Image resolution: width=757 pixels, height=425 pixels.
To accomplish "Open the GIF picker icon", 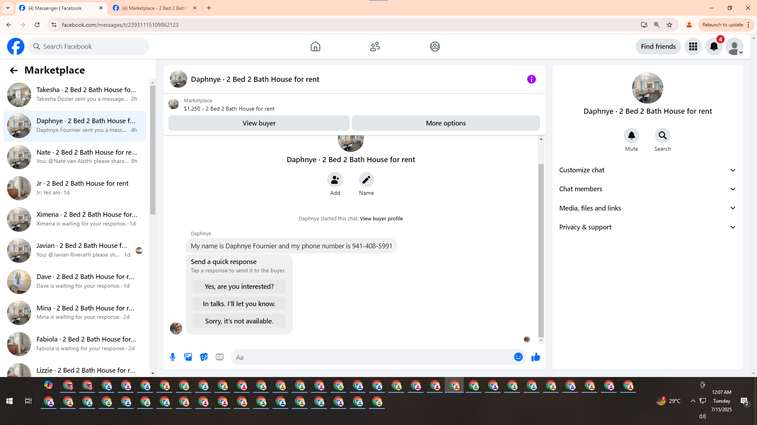I will click(x=220, y=357).
